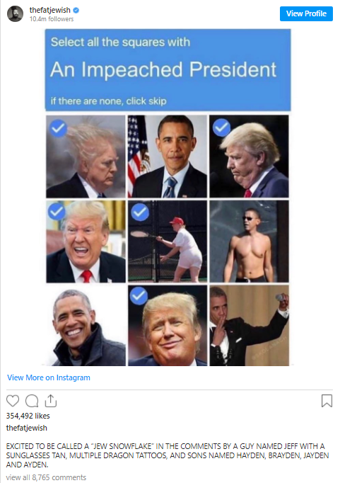The width and height of the screenshot is (340, 483).
Task: Uncheck the checkmark on the windblown hair tile
Action: point(58,128)
